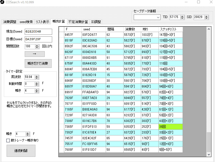Select the cell '7306F'
This screenshot has height=162, width=215.
73,121
